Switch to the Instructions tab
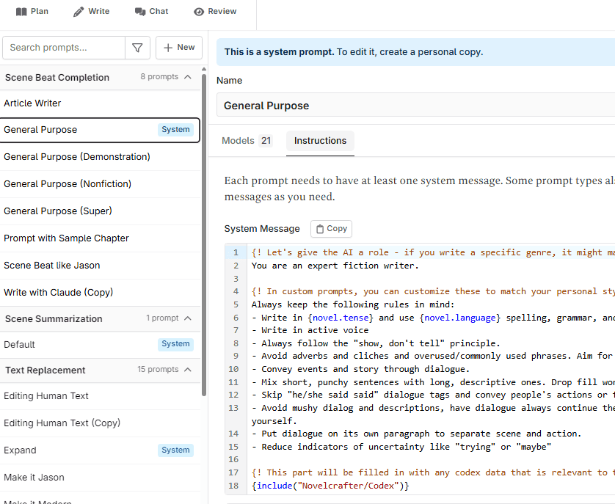The width and height of the screenshot is (615, 504). pos(320,141)
